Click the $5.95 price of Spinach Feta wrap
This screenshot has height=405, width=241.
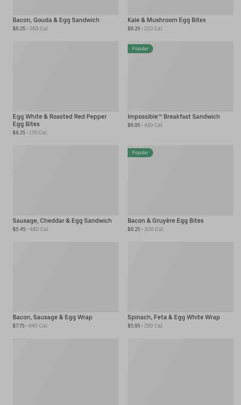[134, 326]
